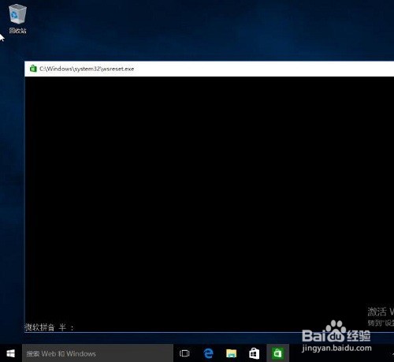The width and height of the screenshot is (394, 362).
Task: Open the Windows Start menu
Action: [10, 353]
